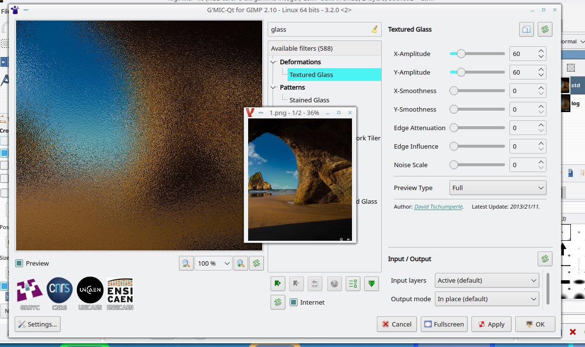Click the Input / Output section title
This screenshot has height=347, width=585.
[409, 259]
